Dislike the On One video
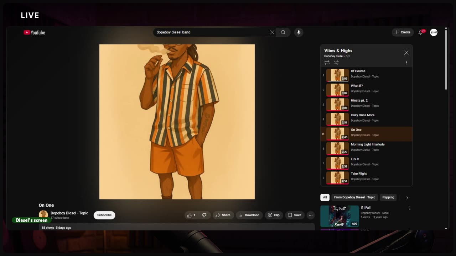The image size is (456, 256). [x=204, y=215]
